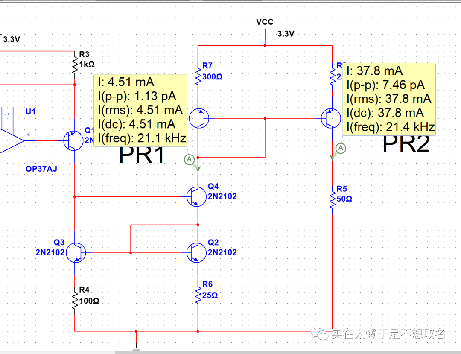Click the PR1 current probe marker
Image resolution: width=461 pixels, height=354 pixels.
click(x=190, y=160)
